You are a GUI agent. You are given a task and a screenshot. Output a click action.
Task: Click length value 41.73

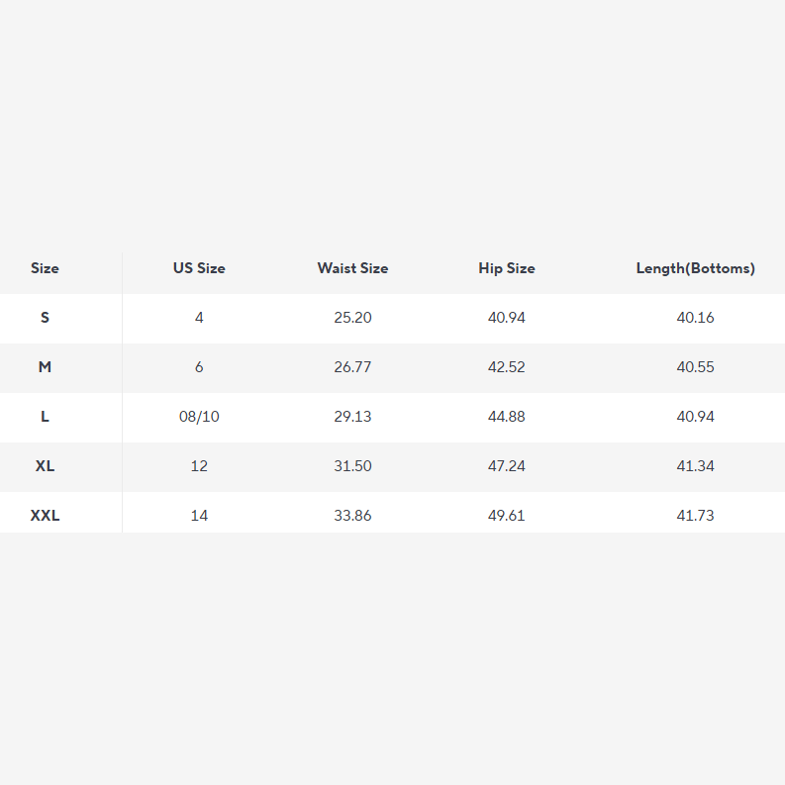click(x=695, y=516)
